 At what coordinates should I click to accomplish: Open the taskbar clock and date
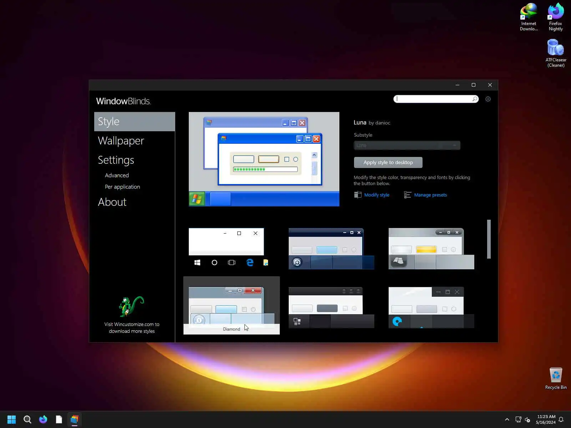tap(546, 419)
